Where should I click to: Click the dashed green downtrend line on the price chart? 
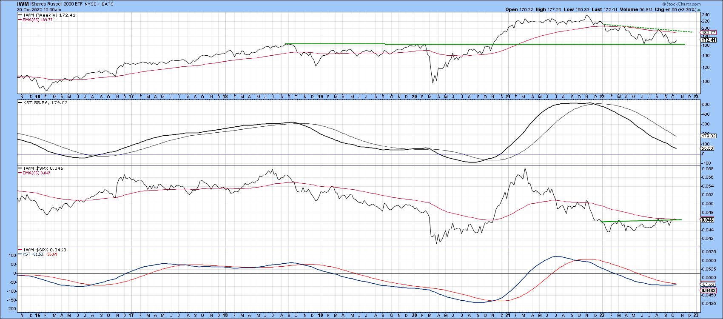pyautogui.click(x=647, y=28)
